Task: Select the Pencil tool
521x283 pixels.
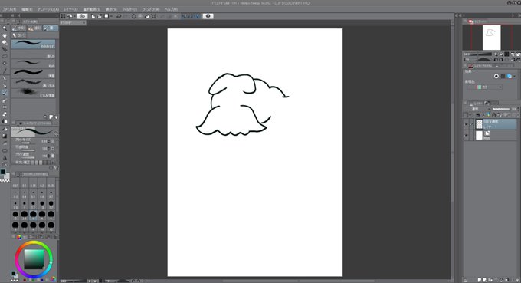Action: click(5, 85)
